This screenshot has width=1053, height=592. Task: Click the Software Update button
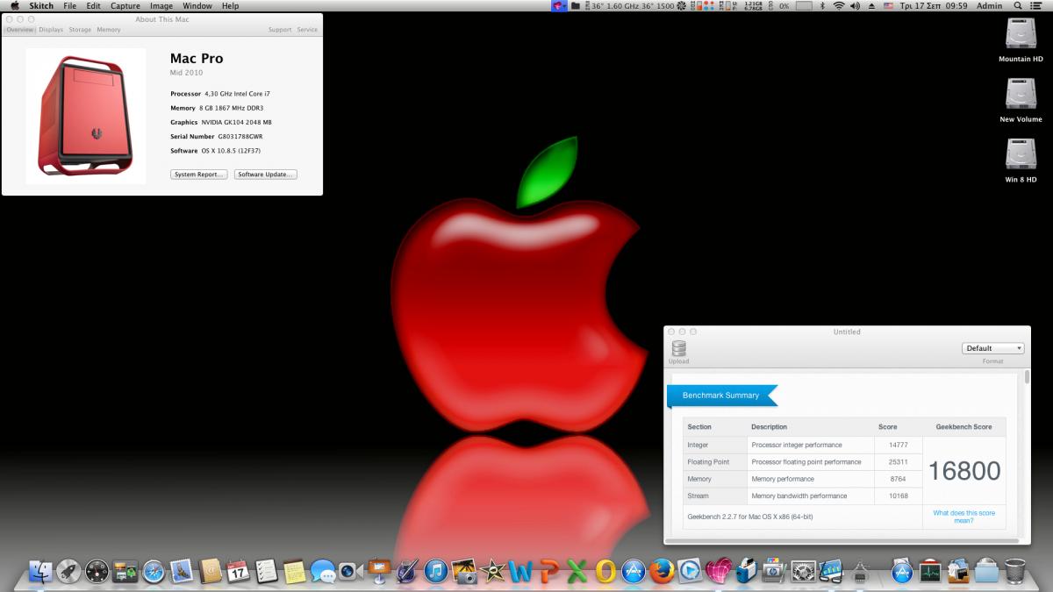point(266,175)
